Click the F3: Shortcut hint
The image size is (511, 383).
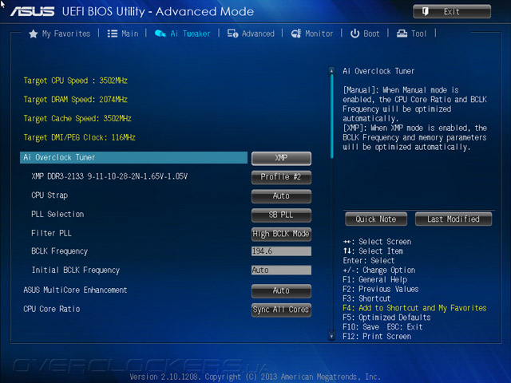[367, 298]
